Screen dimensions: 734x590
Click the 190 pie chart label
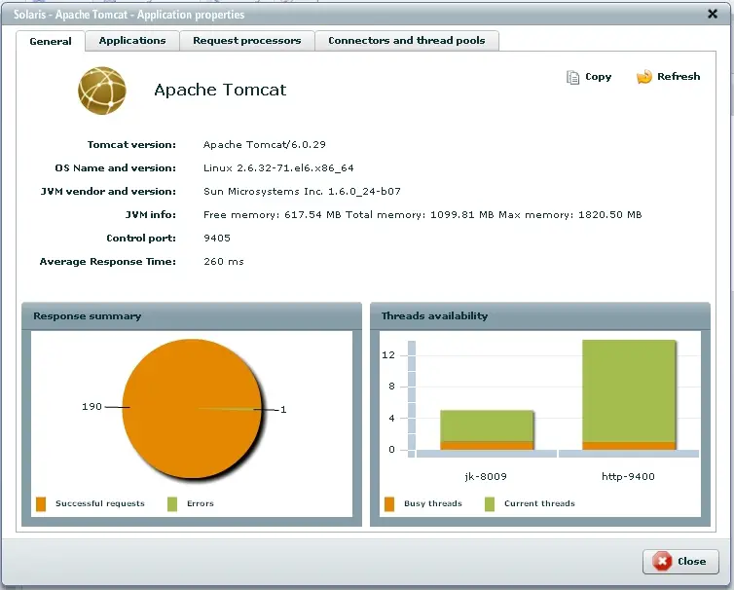click(92, 406)
